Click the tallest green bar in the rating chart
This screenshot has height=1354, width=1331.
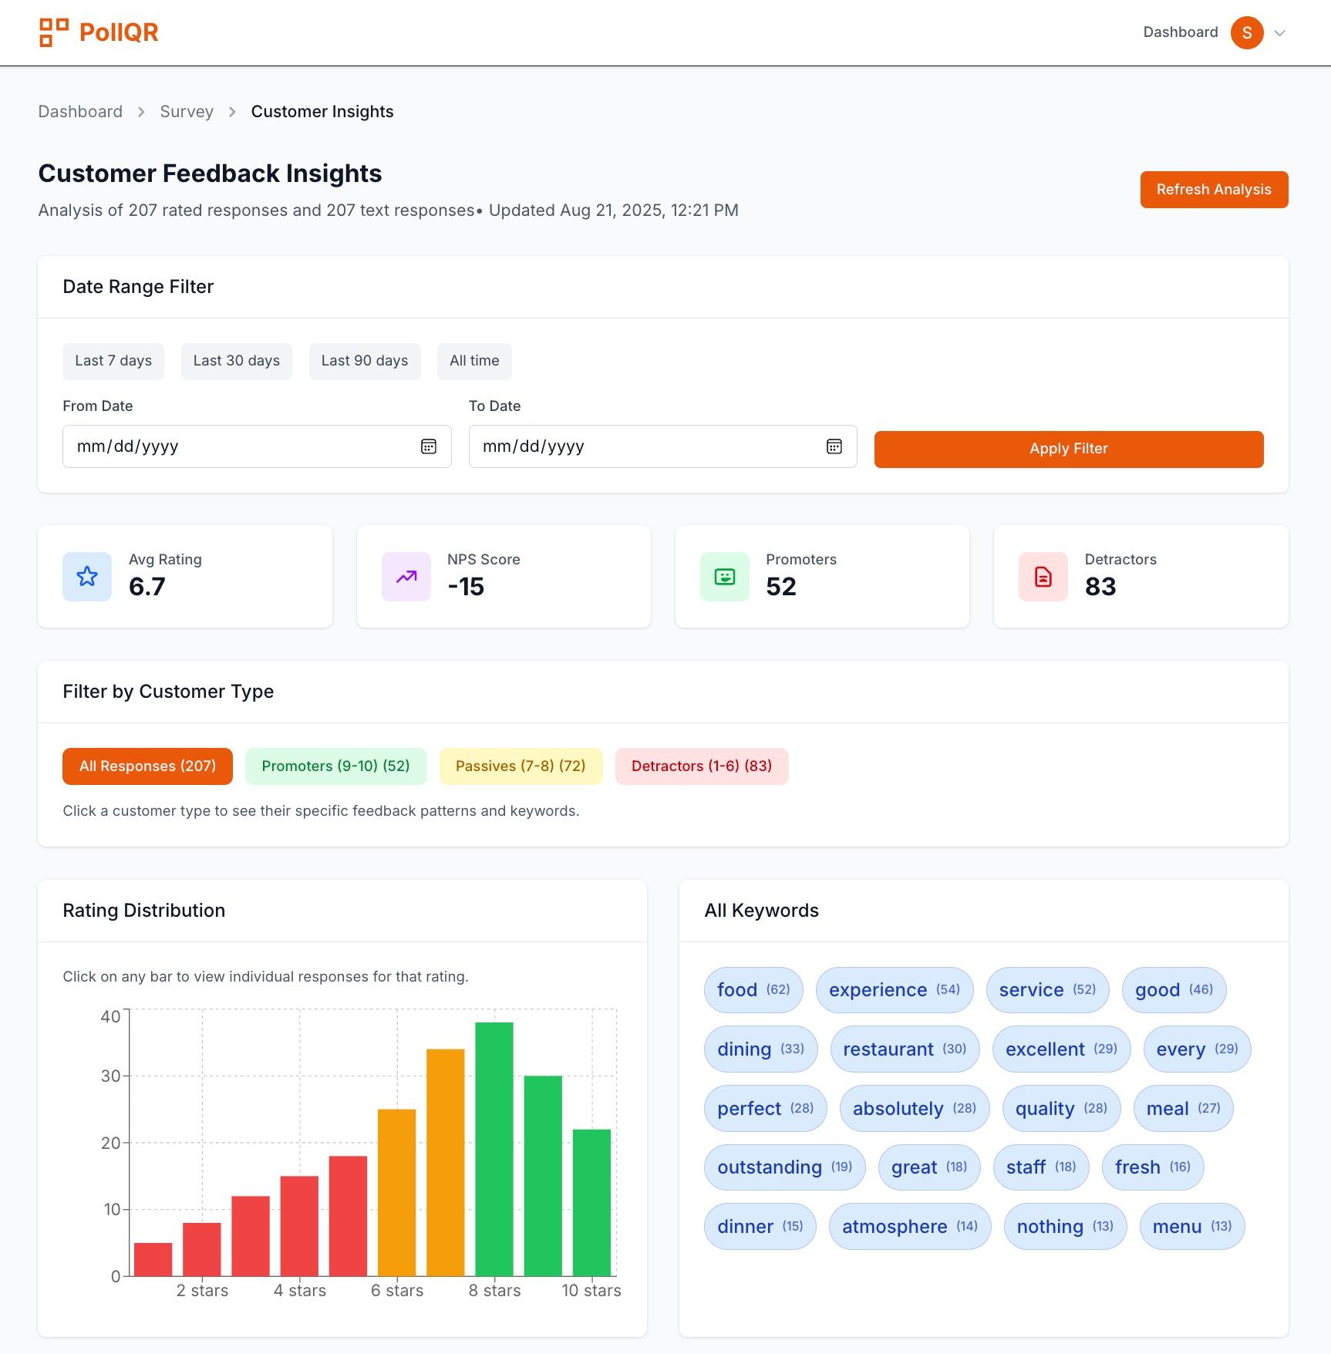494,1149
